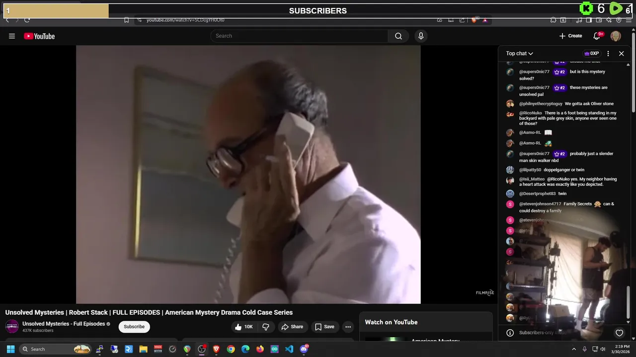Click chat author @lilpatty50
636x357 pixels.
[x=530, y=170]
